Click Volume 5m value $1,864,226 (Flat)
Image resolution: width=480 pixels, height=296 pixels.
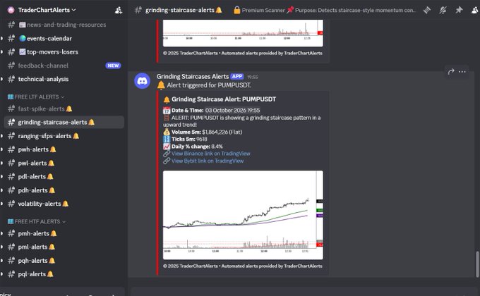[x=222, y=132]
